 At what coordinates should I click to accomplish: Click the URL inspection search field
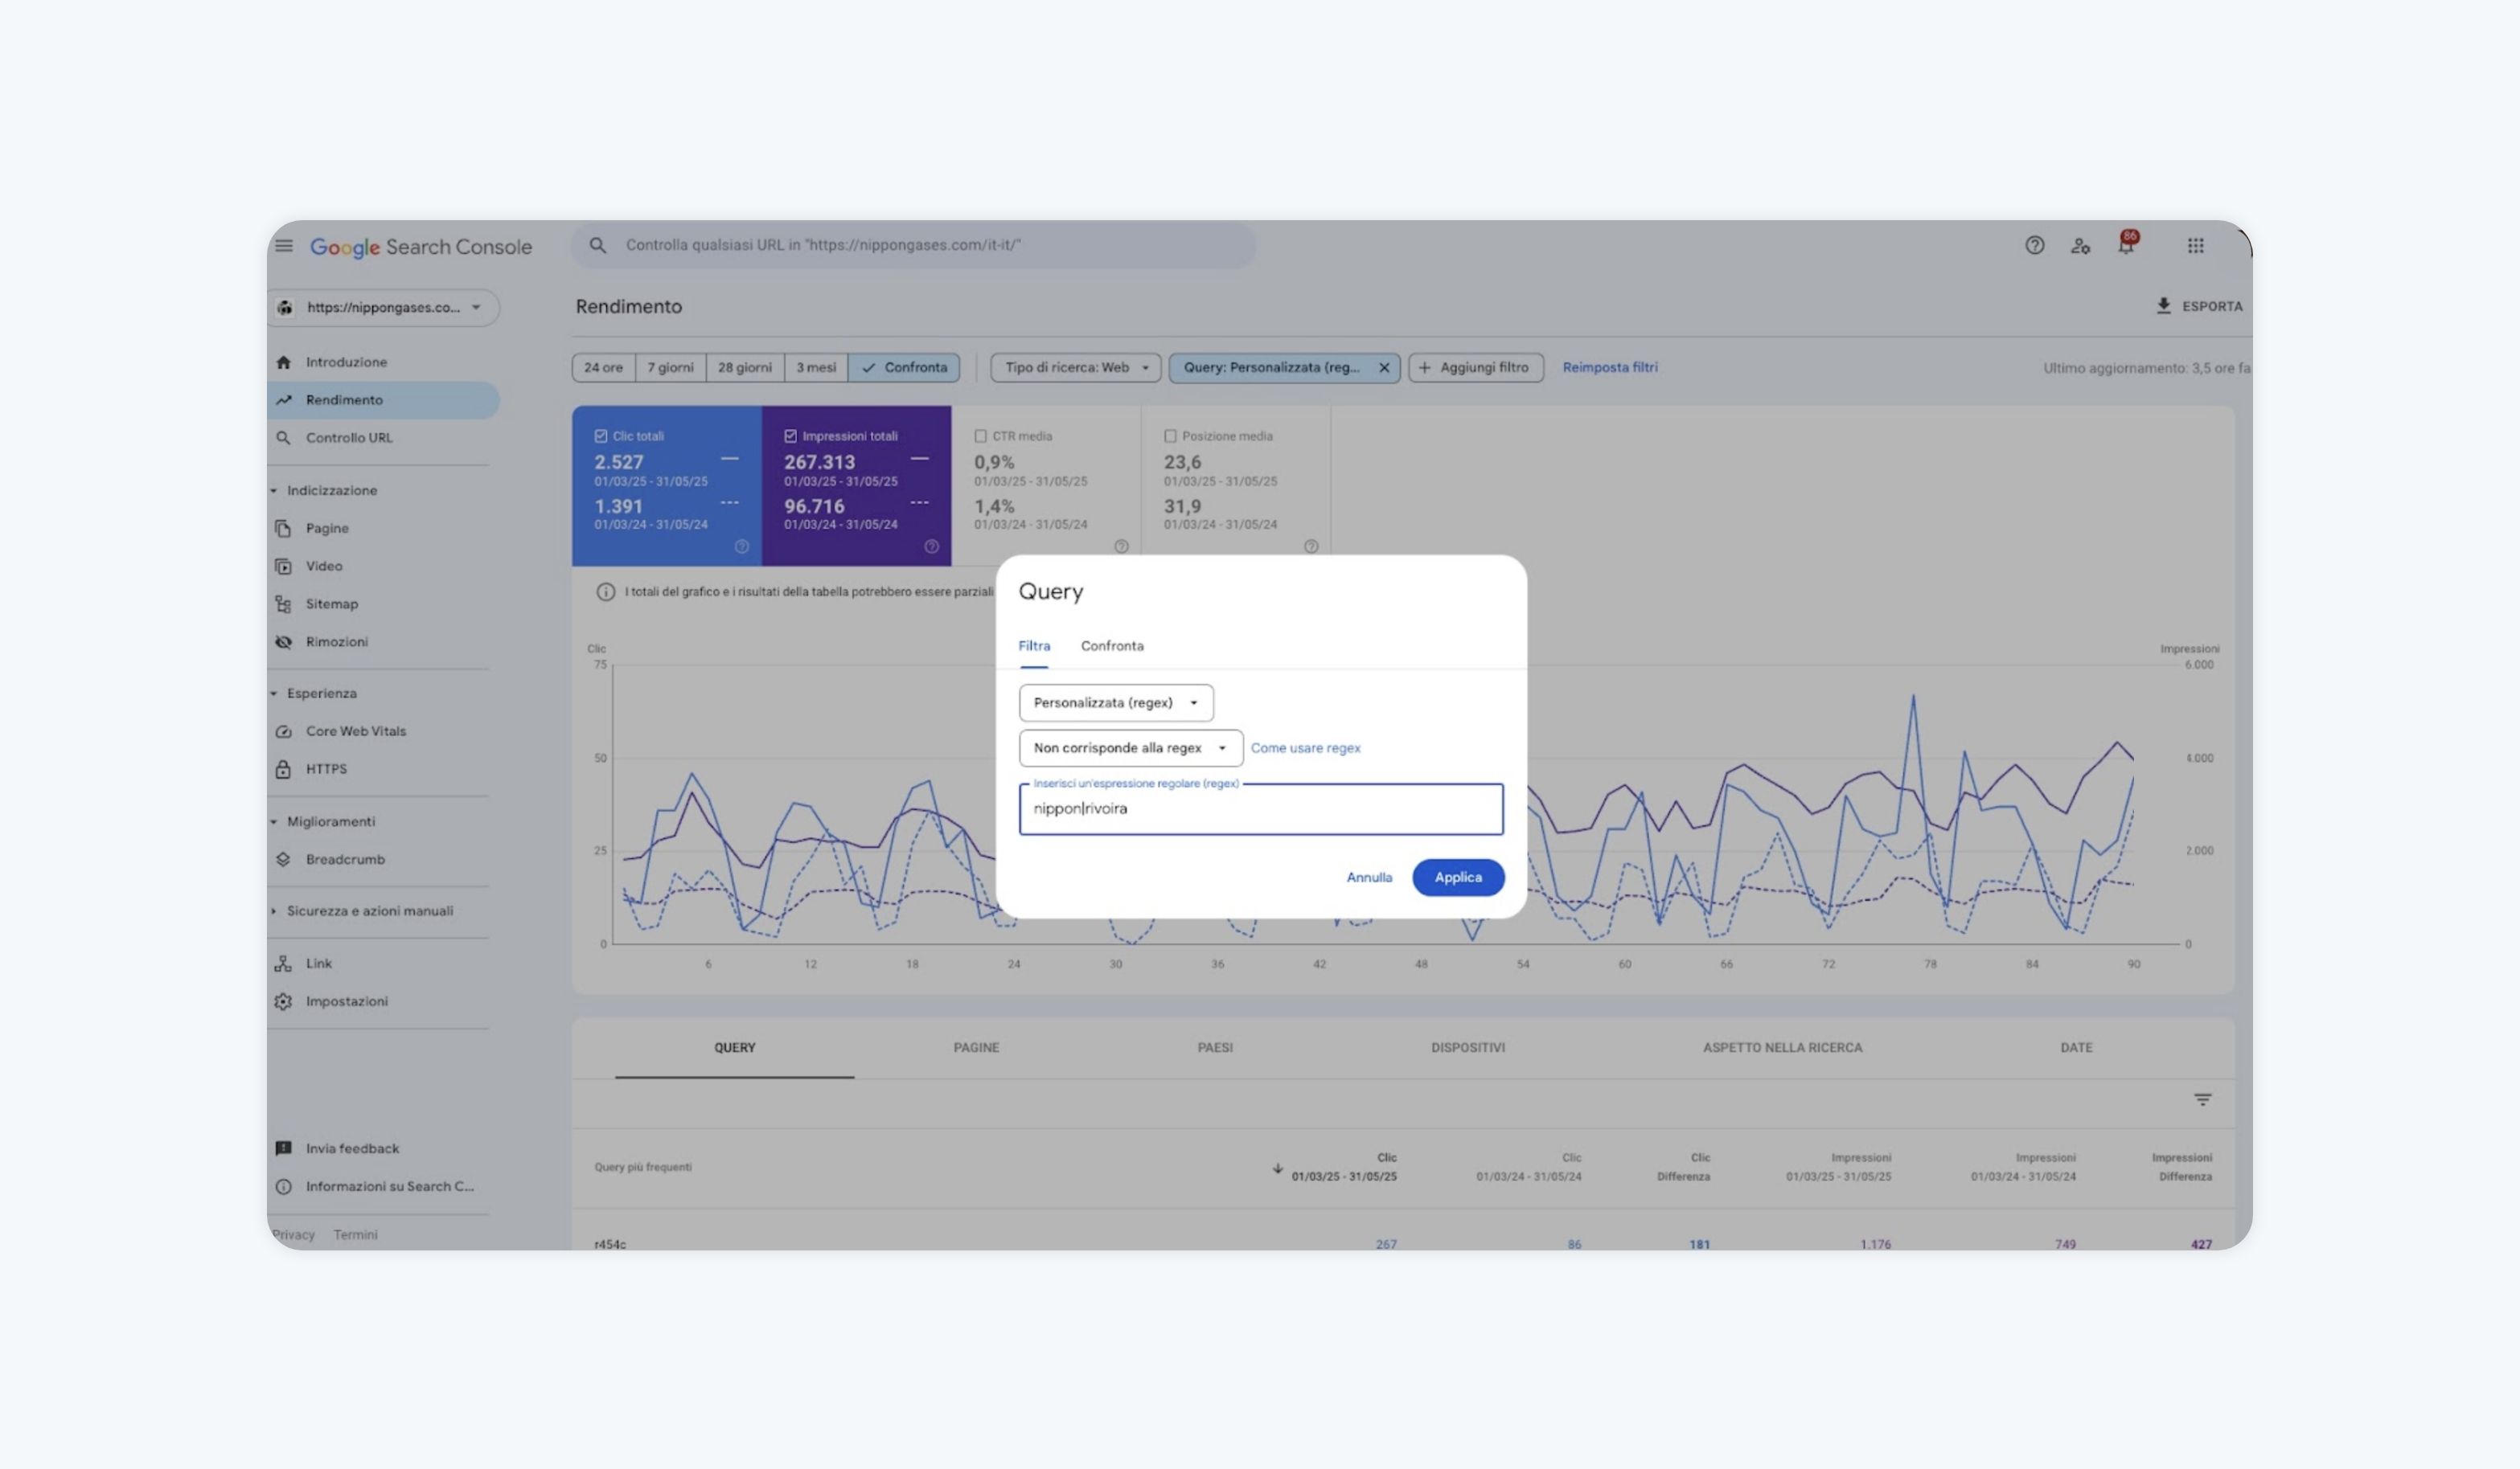913,246
